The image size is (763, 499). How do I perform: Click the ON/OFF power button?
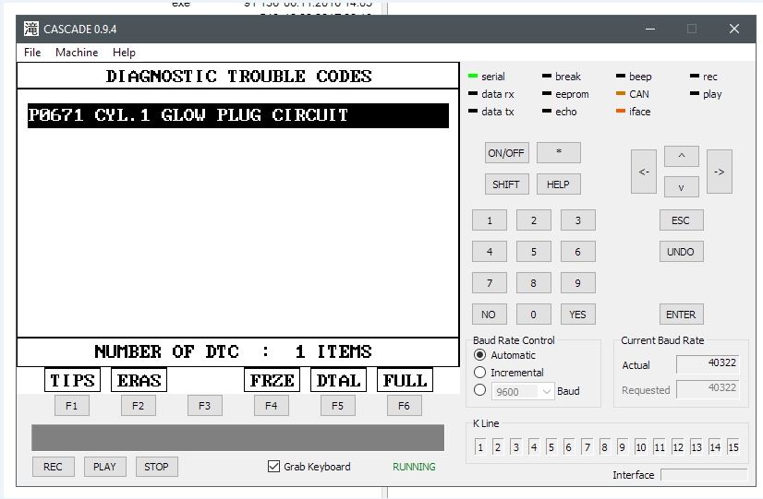tap(506, 153)
